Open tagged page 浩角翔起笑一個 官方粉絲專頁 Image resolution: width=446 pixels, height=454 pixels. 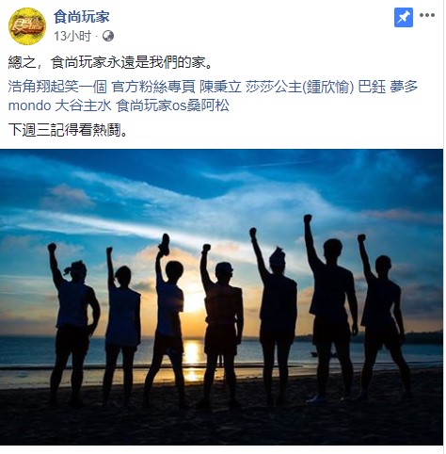102,87
